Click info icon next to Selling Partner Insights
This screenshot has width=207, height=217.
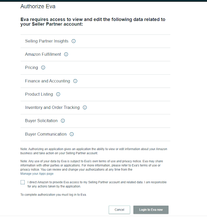click(x=74, y=41)
